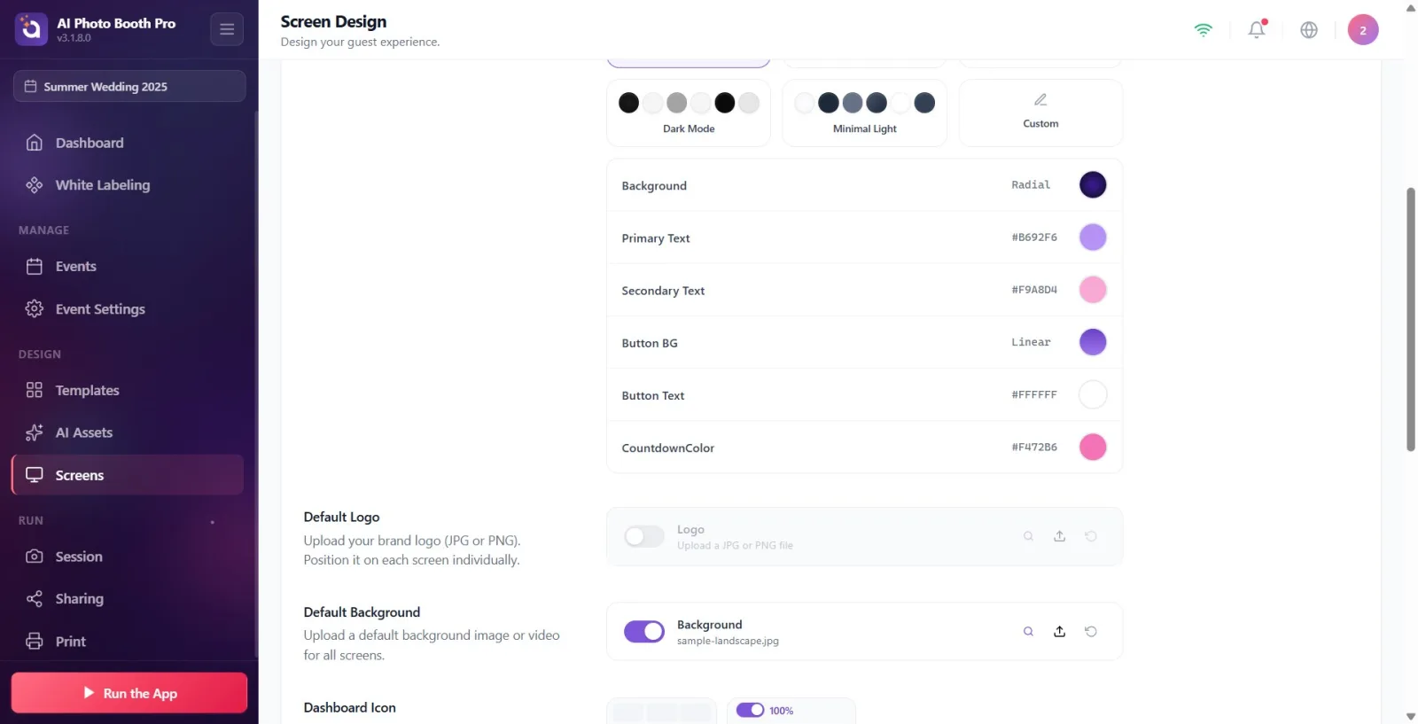Upload a Logo file via upload icon
The width and height of the screenshot is (1418, 724).
click(1059, 536)
